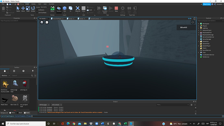Switch to the VIEW ribbon tab

[45, 4]
